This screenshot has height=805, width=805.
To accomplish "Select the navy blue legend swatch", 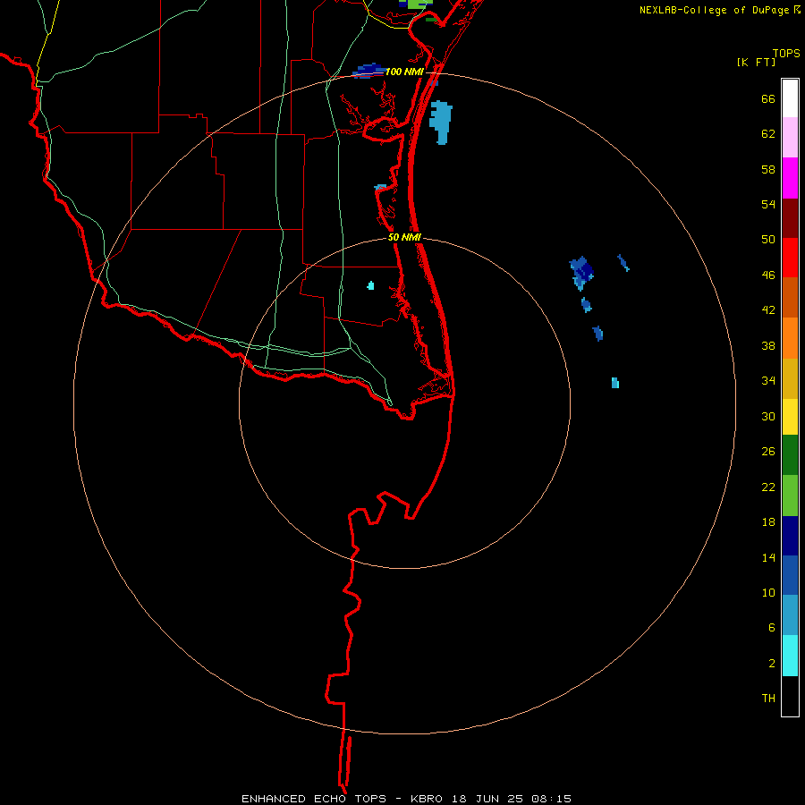I will [790, 536].
